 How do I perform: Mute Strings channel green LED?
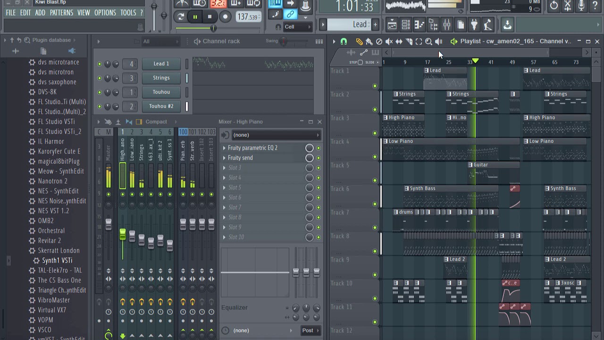99,78
